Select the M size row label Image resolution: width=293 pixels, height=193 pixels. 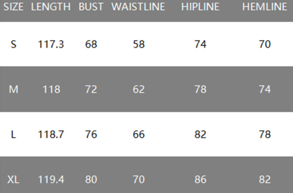13,89
